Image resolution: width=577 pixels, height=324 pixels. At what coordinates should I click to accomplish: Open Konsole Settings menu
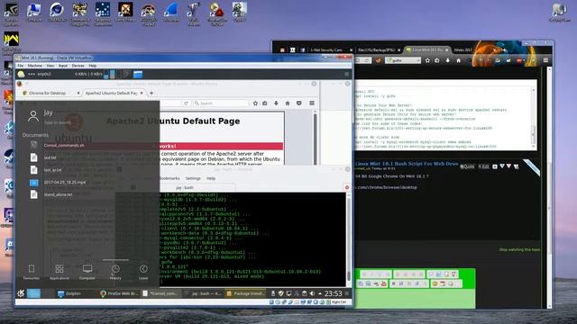(x=193, y=178)
